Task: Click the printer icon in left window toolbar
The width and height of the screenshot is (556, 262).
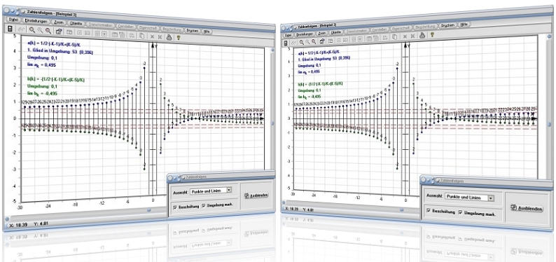Action: pyautogui.click(x=169, y=37)
